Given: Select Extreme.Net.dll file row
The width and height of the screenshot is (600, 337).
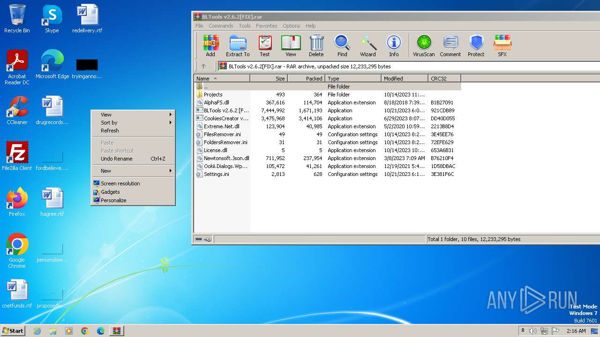Looking at the screenshot, I should [328, 126].
